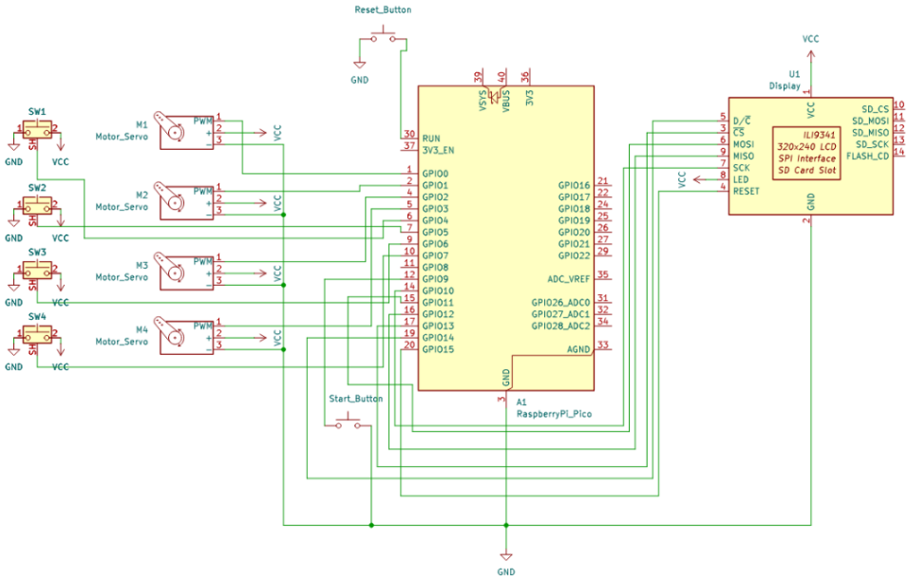Click the junction dot below Start_Button wire
Image resolution: width=908 pixels, height=580 pixels.
tap(371, 526)
